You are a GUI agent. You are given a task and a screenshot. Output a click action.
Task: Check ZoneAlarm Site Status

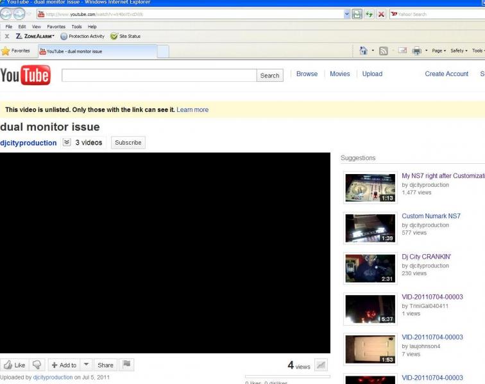(126, 36)
